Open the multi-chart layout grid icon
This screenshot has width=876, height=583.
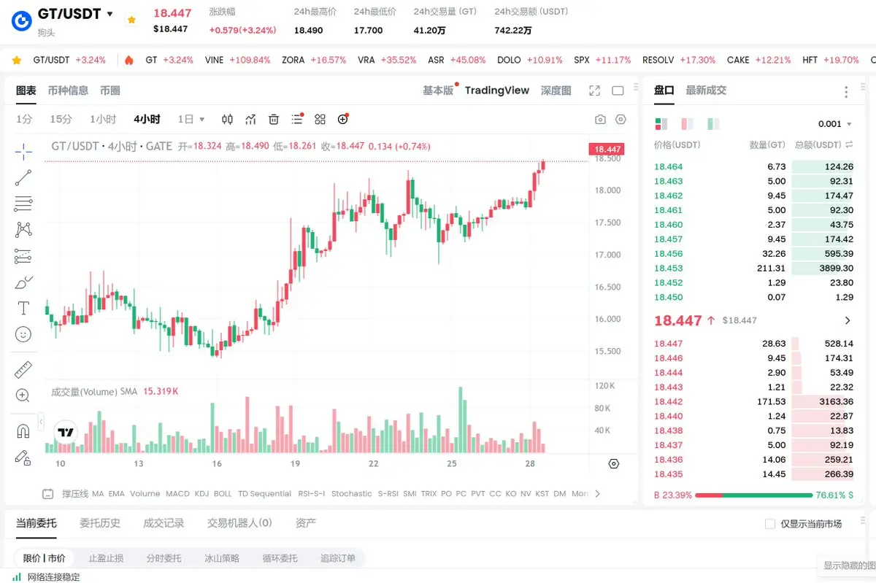pyautogui.click(x=320, y=119)
